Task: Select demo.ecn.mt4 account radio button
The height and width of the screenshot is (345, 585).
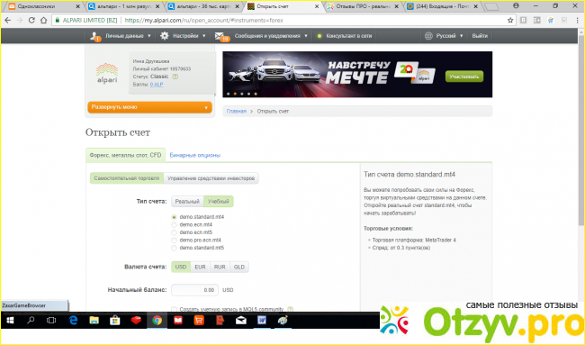Action: click(174, 225)
